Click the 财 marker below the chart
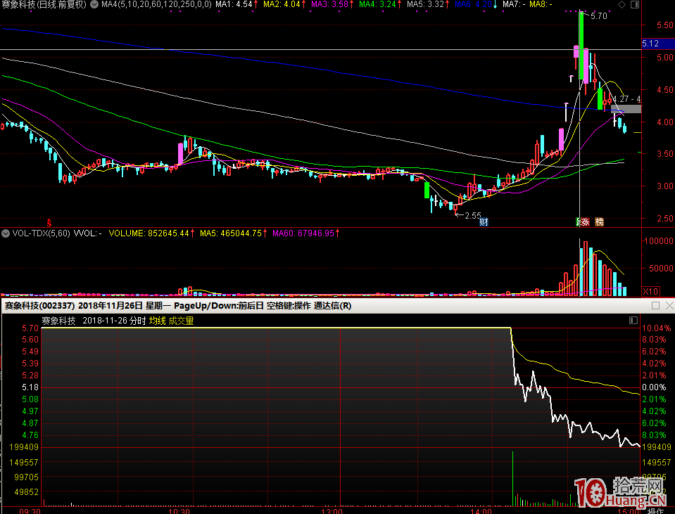 pyautogui.click(x=484, y=222)
